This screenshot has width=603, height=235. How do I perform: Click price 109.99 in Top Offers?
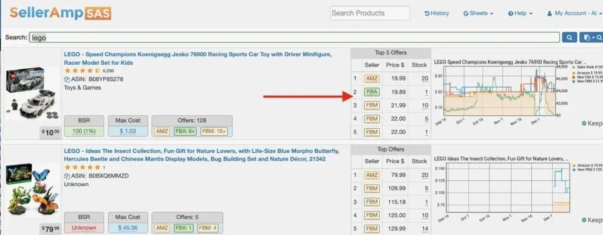[396, 189]
